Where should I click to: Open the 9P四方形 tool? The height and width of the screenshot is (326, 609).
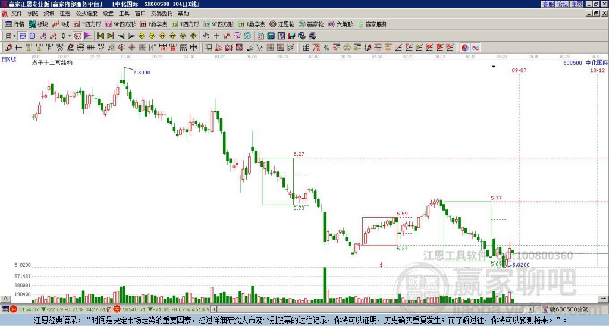pyautogui.click(x=120, y=24)
